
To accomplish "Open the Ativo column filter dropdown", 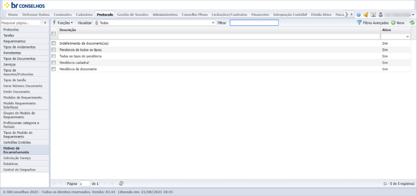I will click(x=408, y=37).
